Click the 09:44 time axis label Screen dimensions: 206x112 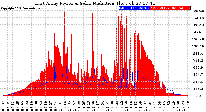point(55,106)
